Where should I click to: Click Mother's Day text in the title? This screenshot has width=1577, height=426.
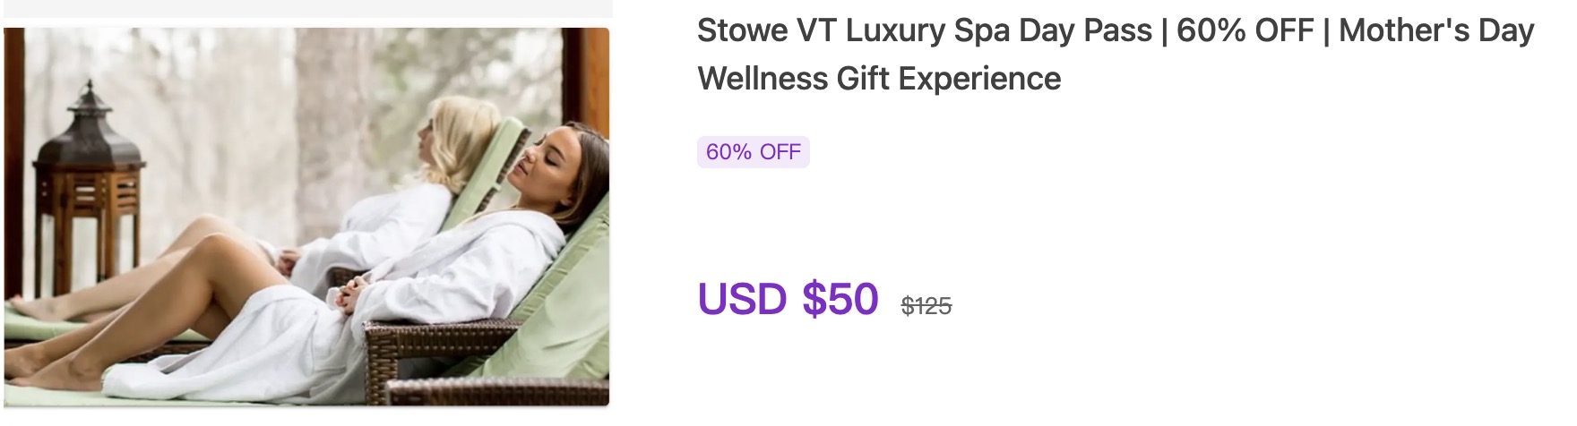[1436, 30]
